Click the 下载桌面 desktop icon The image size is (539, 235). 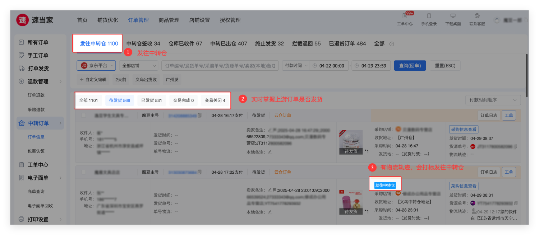(x=453, y=16)
